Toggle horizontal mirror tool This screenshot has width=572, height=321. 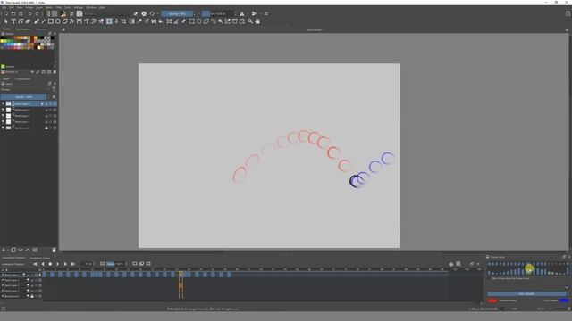coord(242,14)
